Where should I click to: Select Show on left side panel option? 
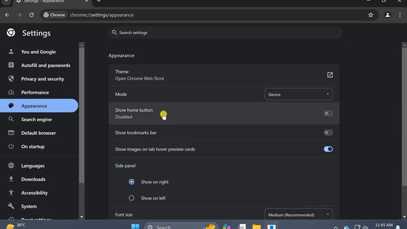point(132,198)
